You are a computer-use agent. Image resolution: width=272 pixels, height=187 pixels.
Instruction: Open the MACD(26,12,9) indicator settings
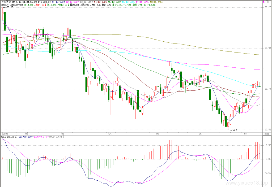point(9,137)
